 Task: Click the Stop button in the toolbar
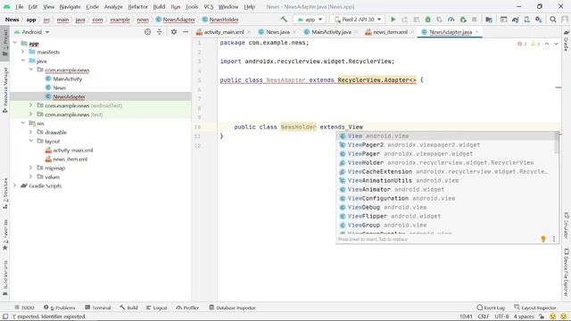pos(474,20)
